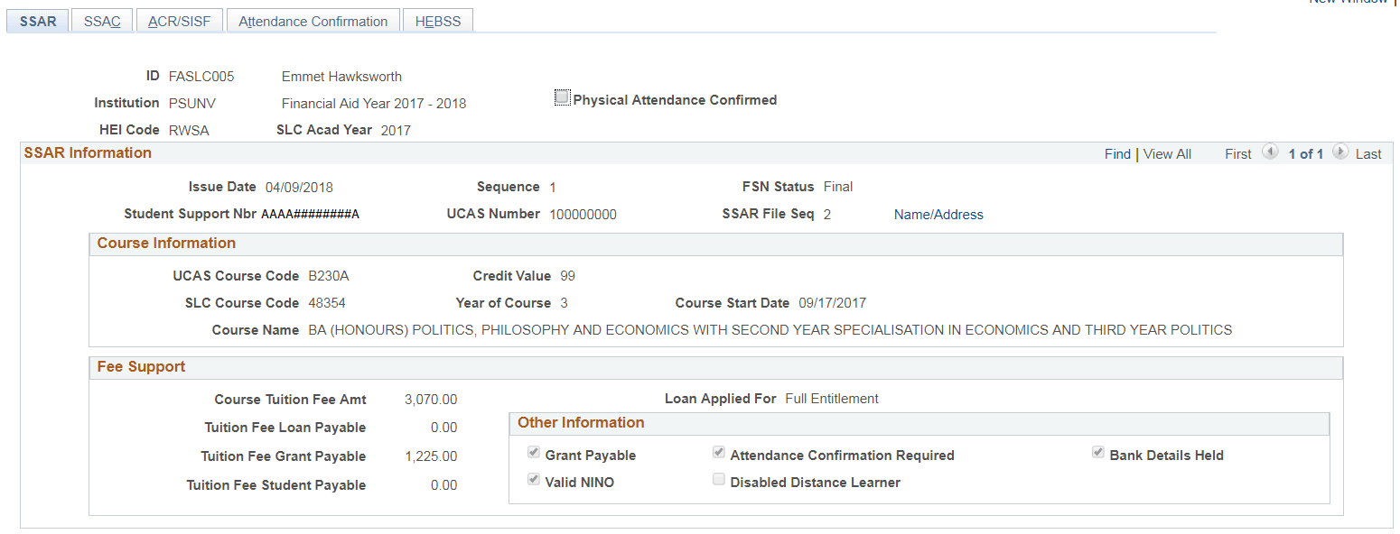Toggle the Grant Payable checkbox
This screenshot has height=534, width=1400.
(x=533, y=452)
